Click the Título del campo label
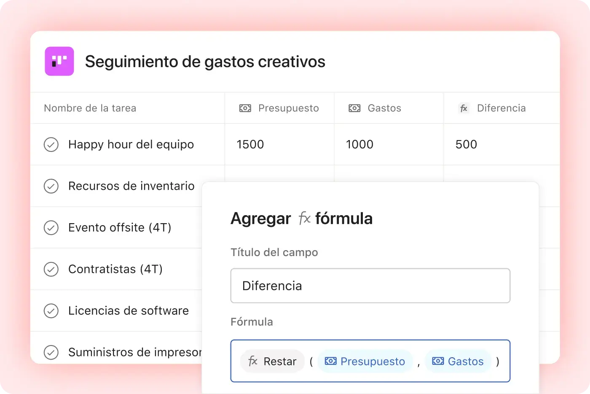 click(274, 252)
